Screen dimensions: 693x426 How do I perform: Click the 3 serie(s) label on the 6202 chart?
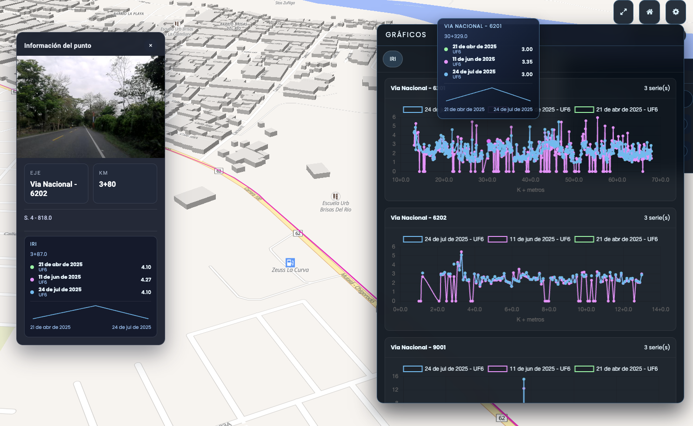(657, 218)
